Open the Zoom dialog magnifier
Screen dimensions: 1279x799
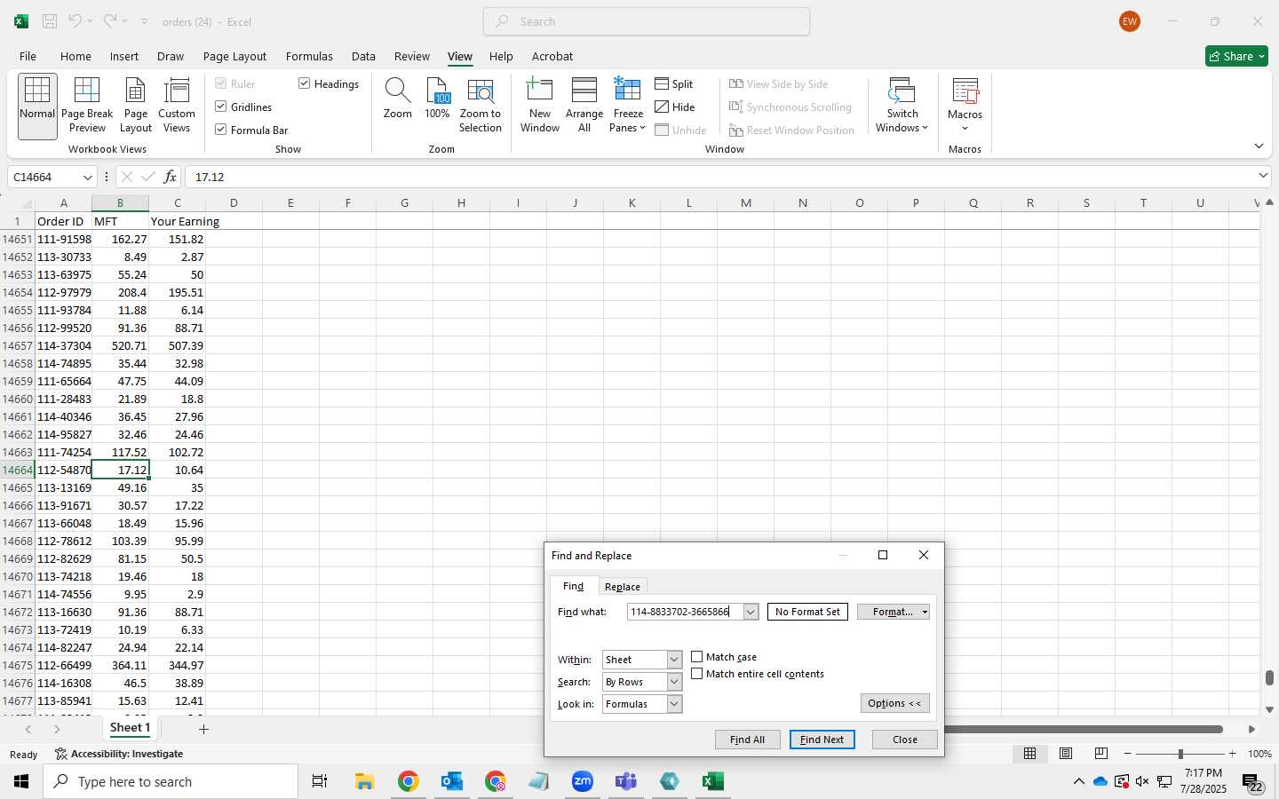point(397,98)
